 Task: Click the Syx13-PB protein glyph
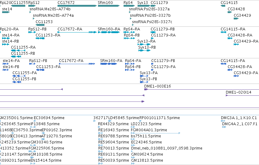pos(144,82)
